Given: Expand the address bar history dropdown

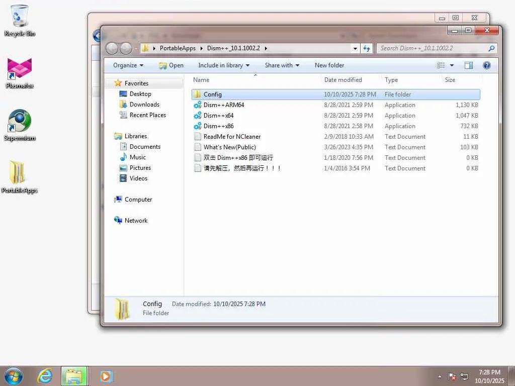Looking at the screenshot, I should pyautogui.click(x=355, y=49).
